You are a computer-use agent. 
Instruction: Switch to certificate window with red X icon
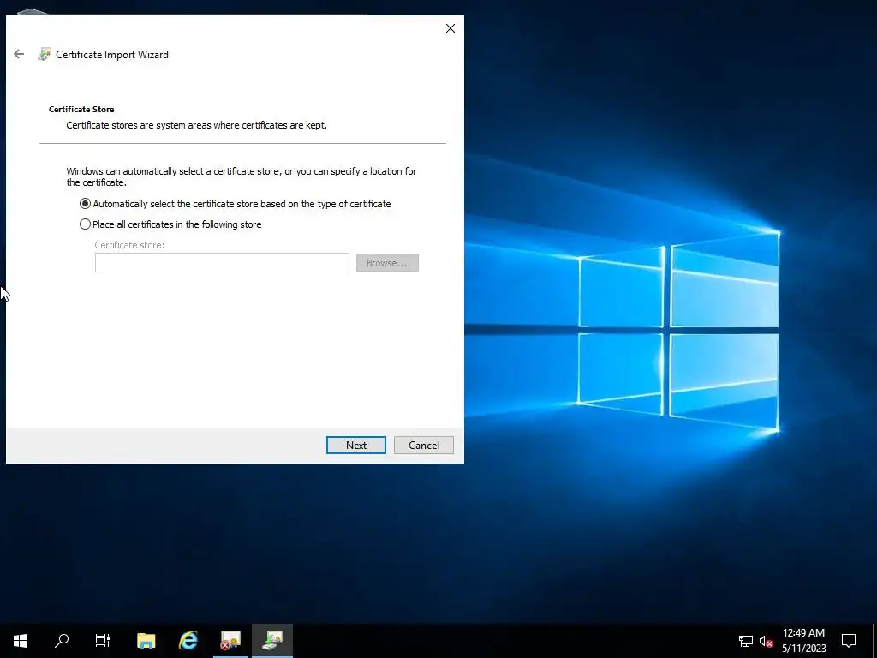tap(230, 641)
